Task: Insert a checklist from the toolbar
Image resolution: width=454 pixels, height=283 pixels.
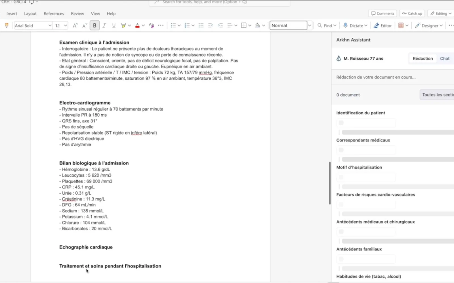Action: coord(201,25)
